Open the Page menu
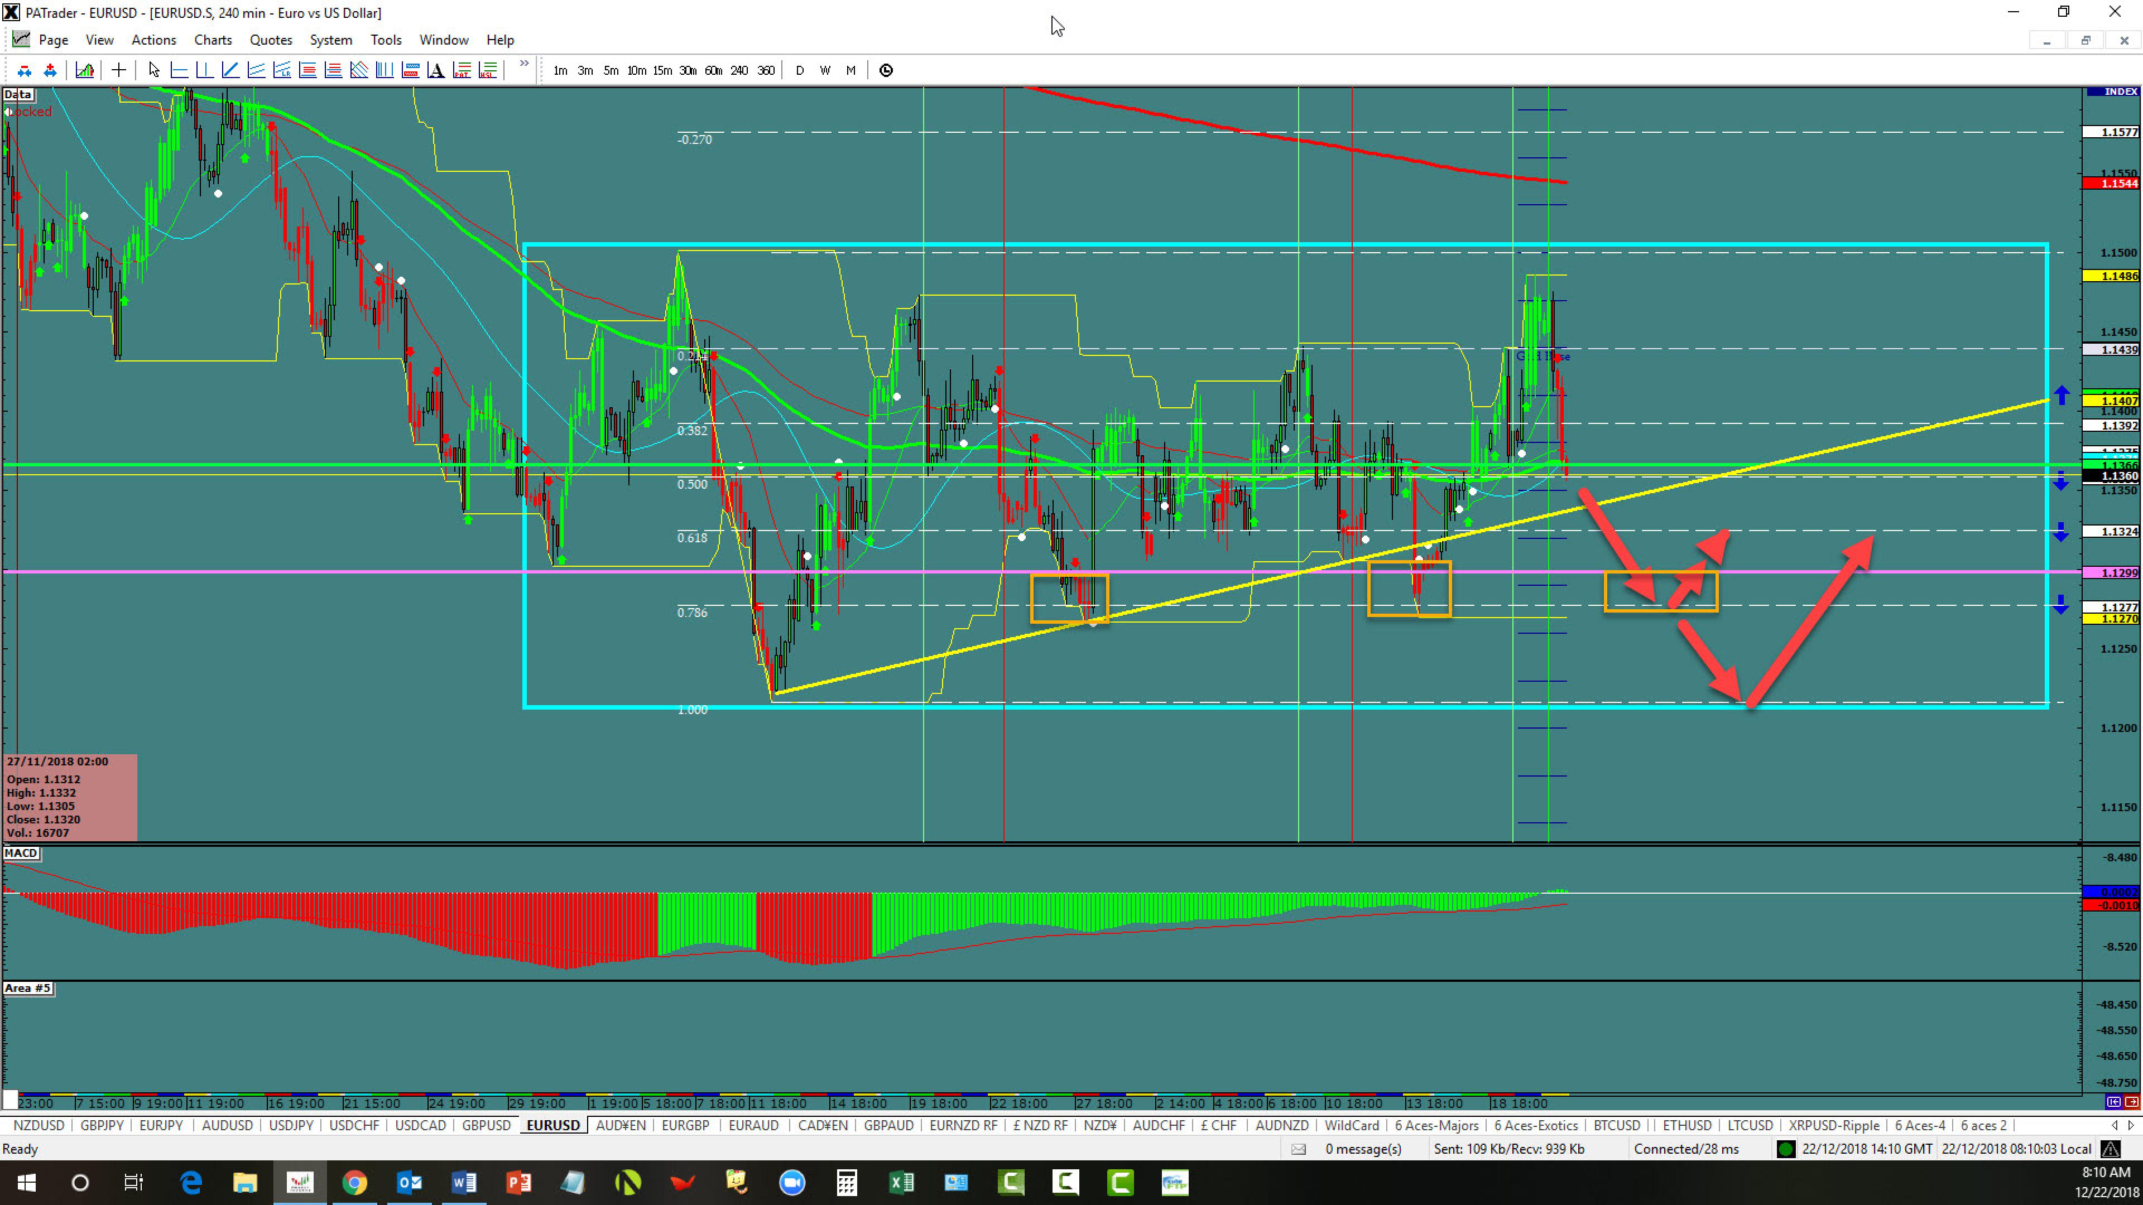This screenshot has height=1205, width=2143. (x=53, y=40)
